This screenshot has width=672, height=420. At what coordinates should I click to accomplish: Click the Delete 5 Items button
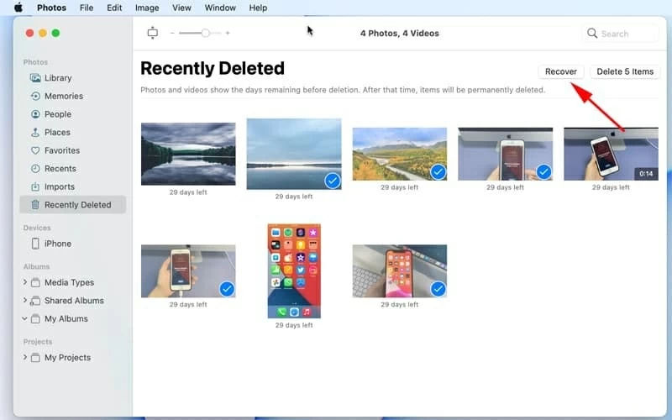[x=624, y=71]
